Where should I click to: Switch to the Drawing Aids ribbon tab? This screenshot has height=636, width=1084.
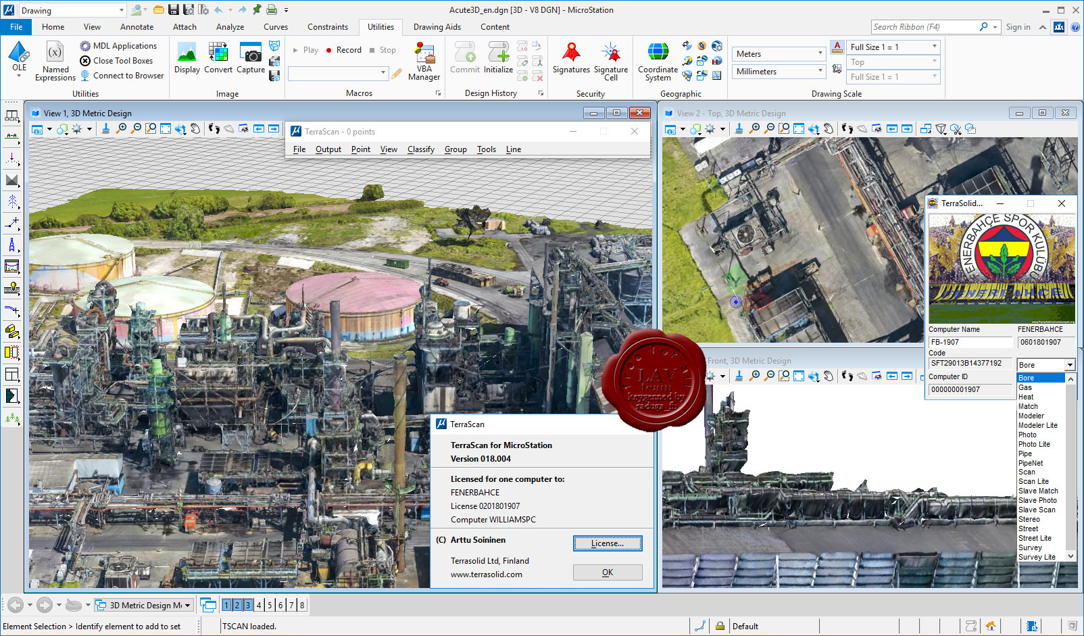point(437,27)
